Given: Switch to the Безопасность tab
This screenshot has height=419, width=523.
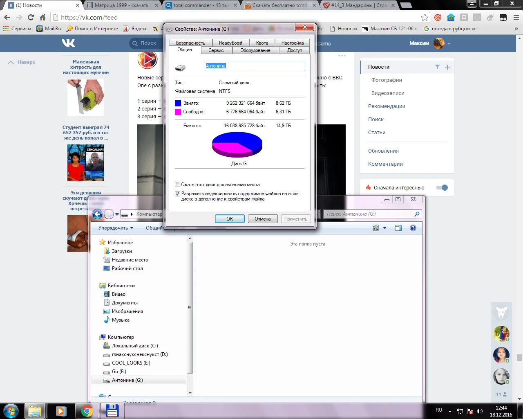Looking at the screenshot, I should pyautogui.click(x=190, y=43).
